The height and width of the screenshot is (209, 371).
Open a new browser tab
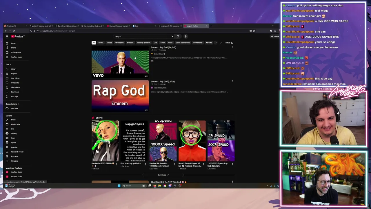tap(211, 26)
